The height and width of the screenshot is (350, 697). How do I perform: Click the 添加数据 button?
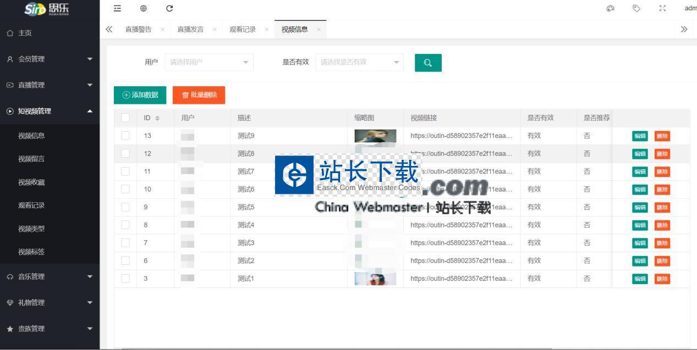click(140, 95)
